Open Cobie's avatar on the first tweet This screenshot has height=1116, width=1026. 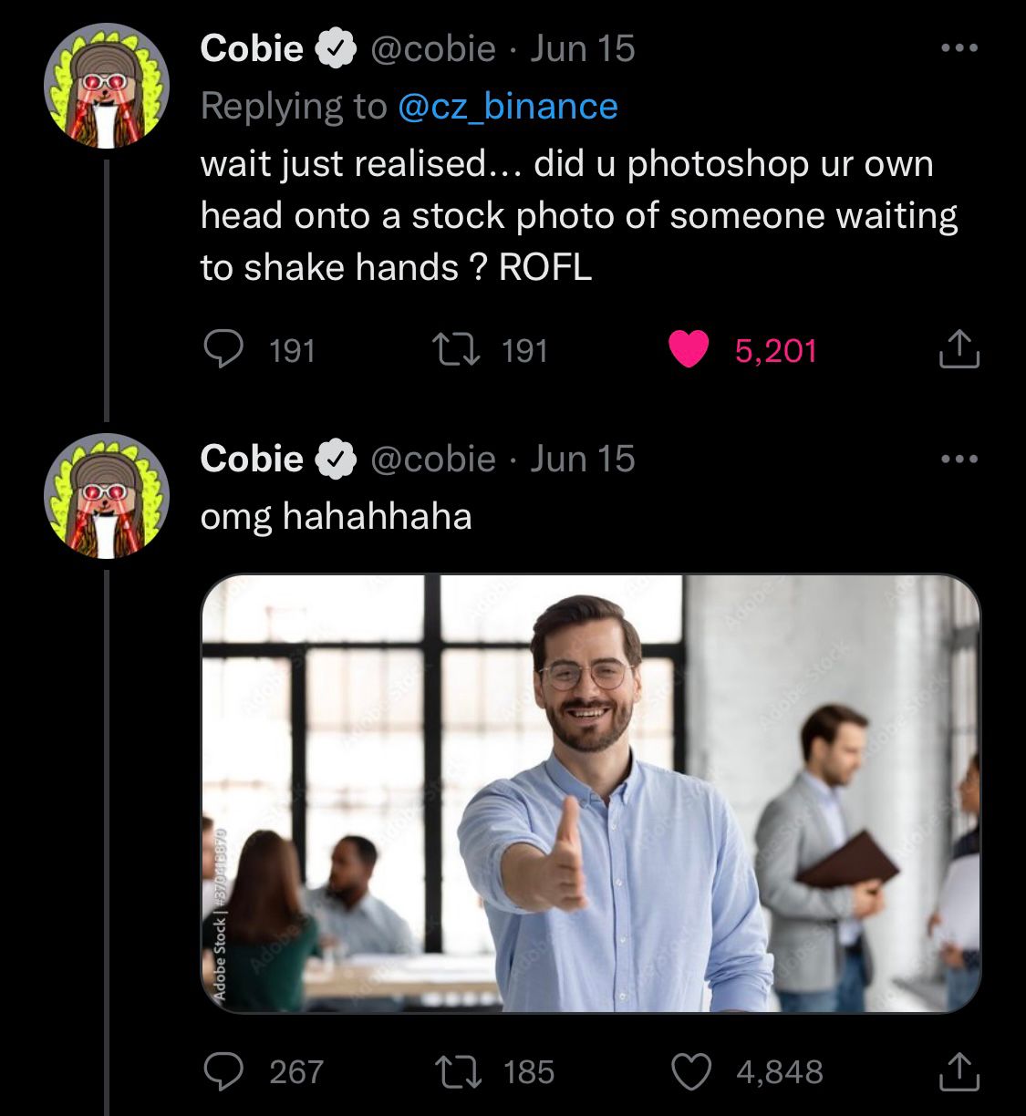click(x=107, y=86)
